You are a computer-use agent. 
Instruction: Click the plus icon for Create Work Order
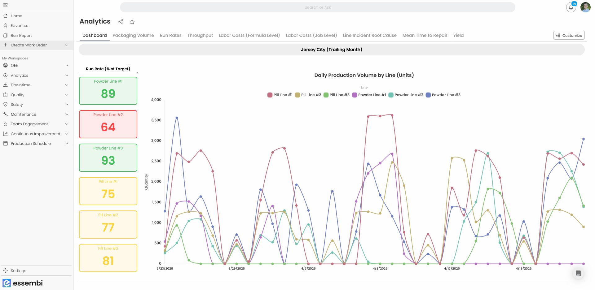tap(5, 45)
